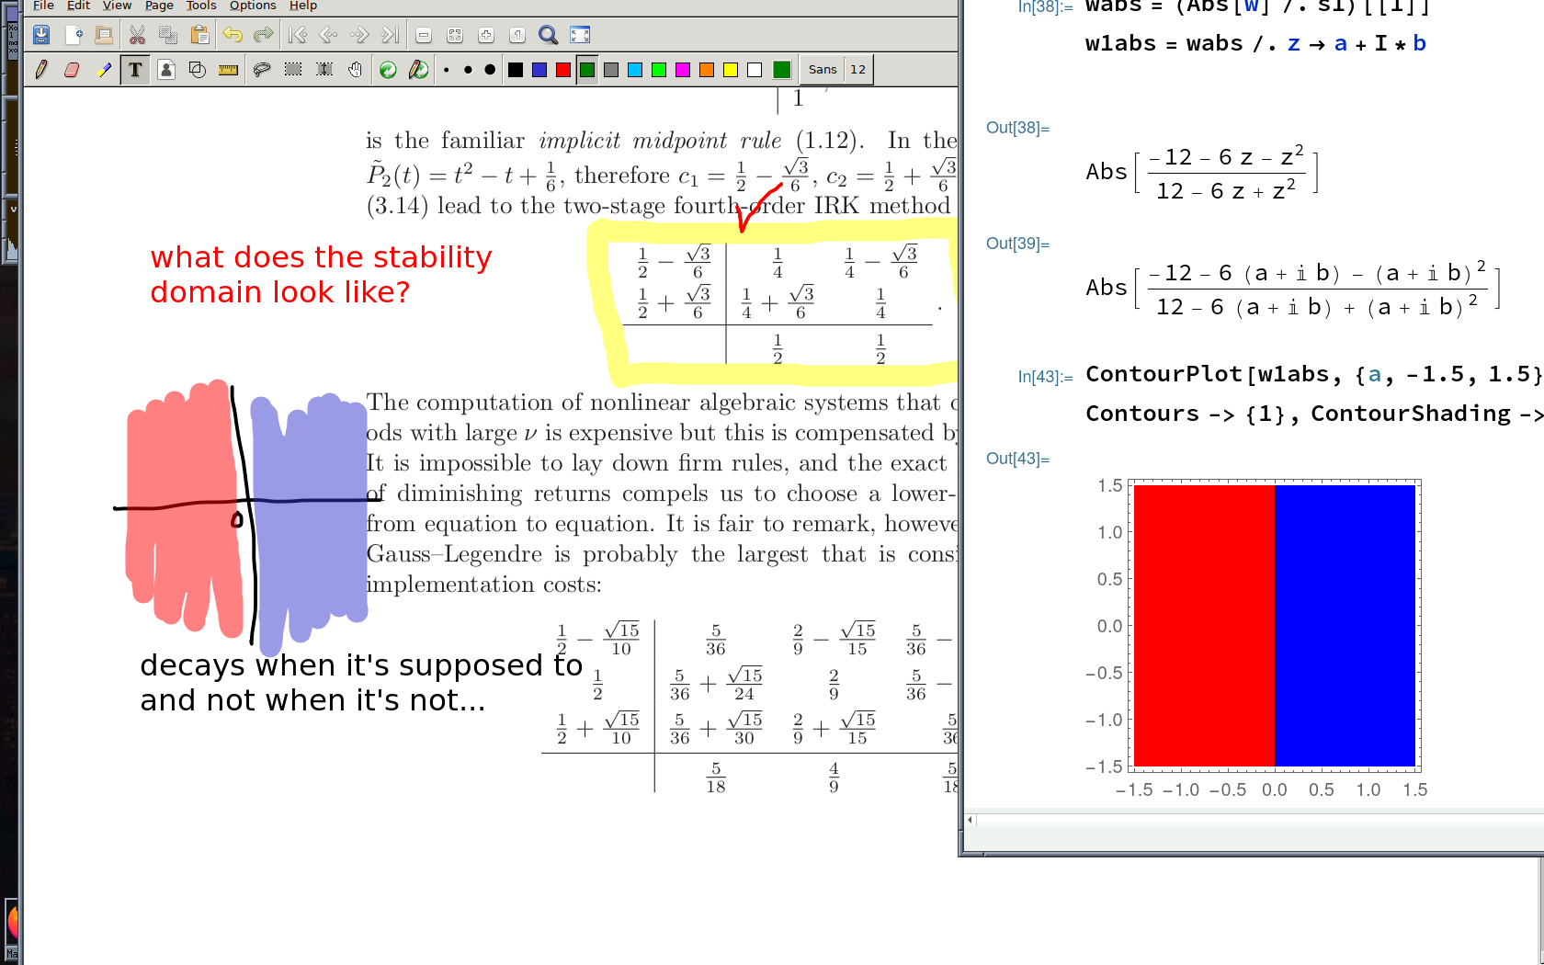The image size is (1544, 965).
Task: Jump to the last page icon
Action: 391,36
